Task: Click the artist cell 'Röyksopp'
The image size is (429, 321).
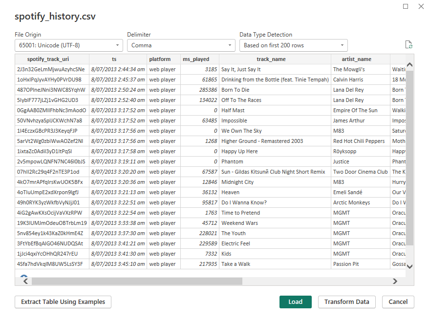Action: tap(360, 151)
